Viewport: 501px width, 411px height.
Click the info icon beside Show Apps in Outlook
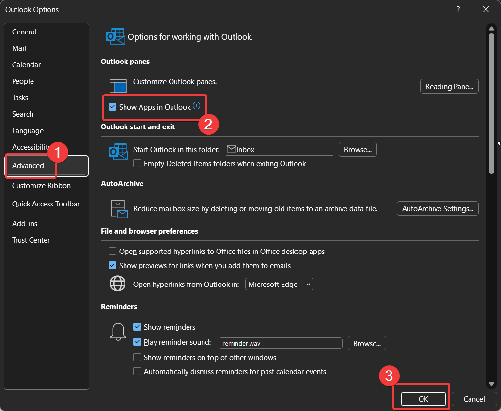click(196, 106)
